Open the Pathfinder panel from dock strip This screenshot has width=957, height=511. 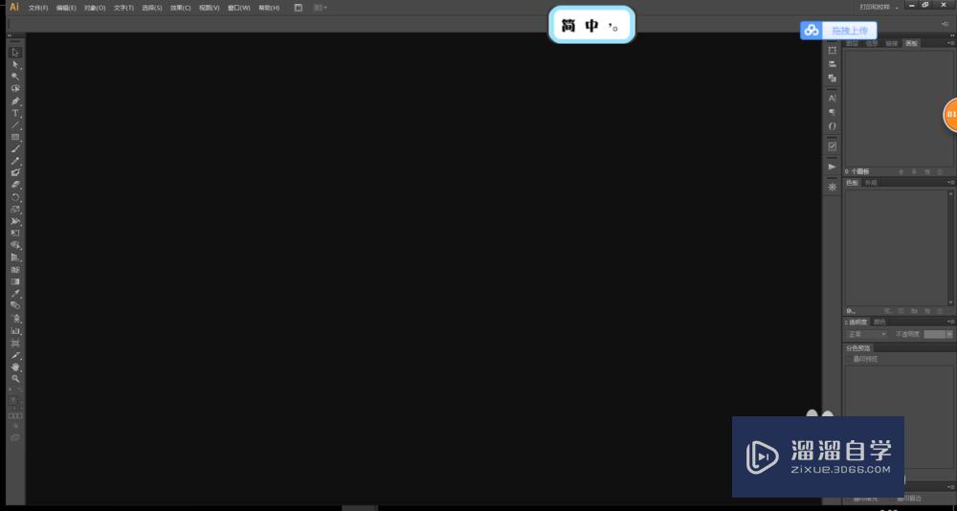coord(832,78)
